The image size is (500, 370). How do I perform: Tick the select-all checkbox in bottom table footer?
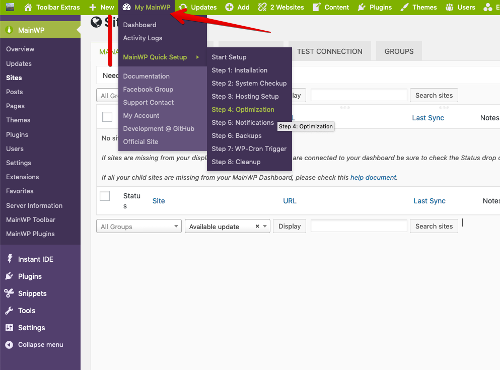[105, 196]
